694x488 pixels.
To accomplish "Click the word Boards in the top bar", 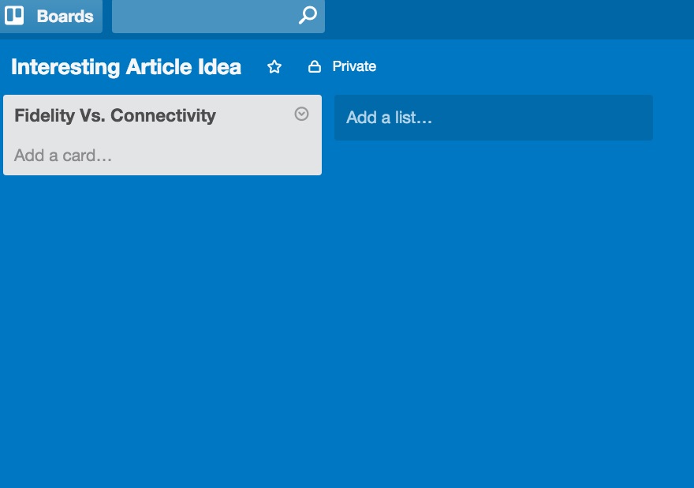I will (x=65, y=16).
